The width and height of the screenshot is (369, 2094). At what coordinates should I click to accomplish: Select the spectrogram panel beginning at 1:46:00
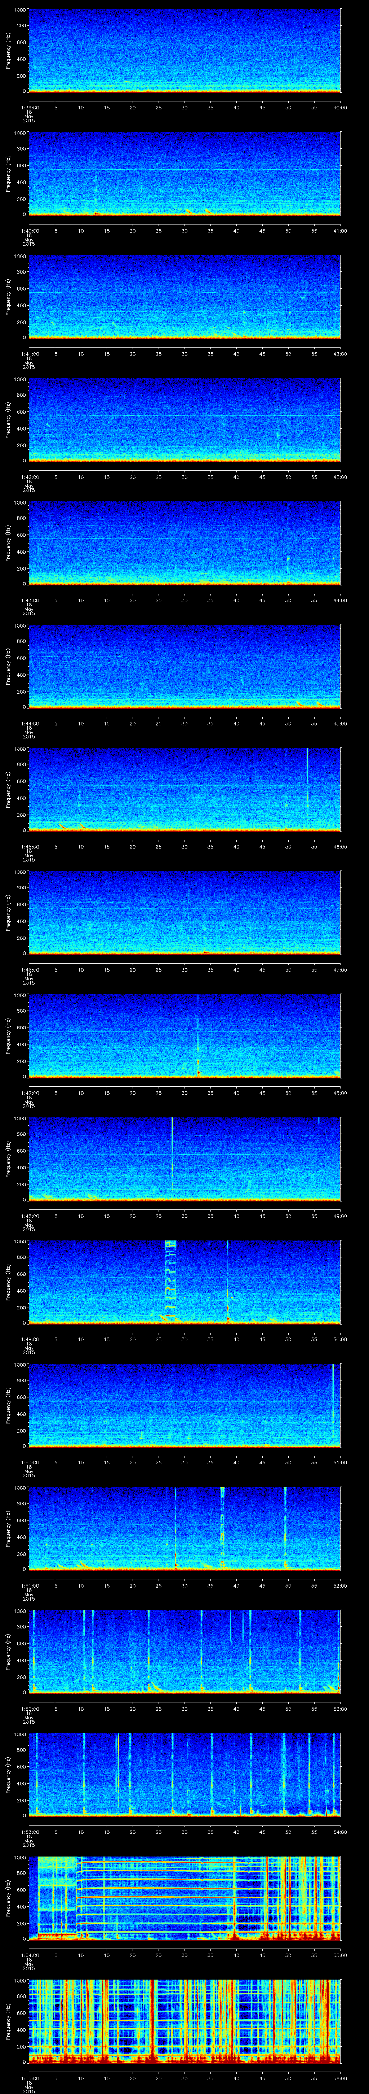184,912
